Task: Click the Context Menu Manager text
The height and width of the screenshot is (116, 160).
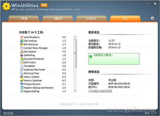Action: [x=36, y=48]
